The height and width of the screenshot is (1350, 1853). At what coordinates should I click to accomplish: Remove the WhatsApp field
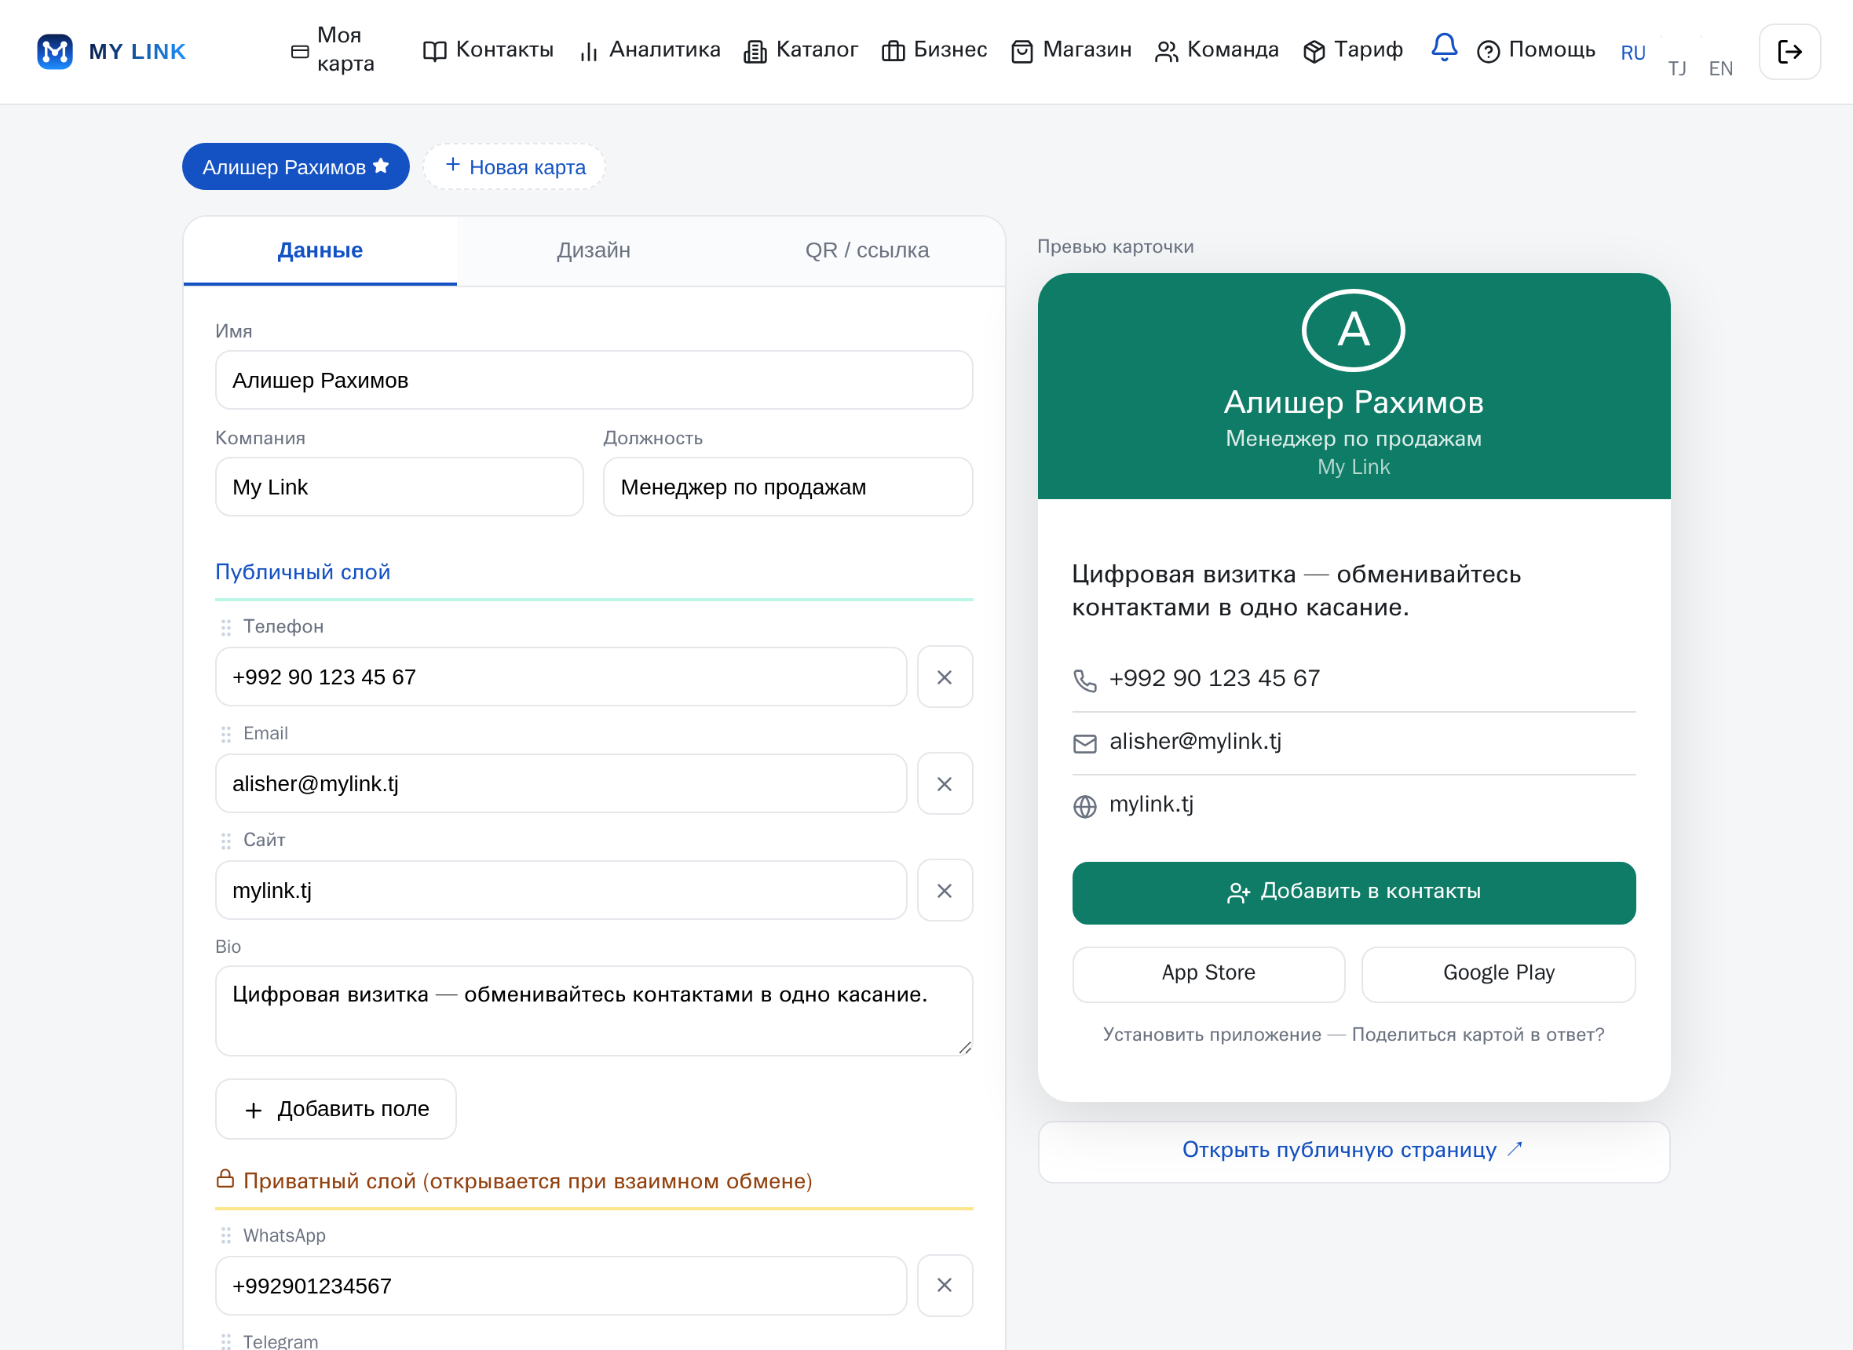click(944, 1285)
